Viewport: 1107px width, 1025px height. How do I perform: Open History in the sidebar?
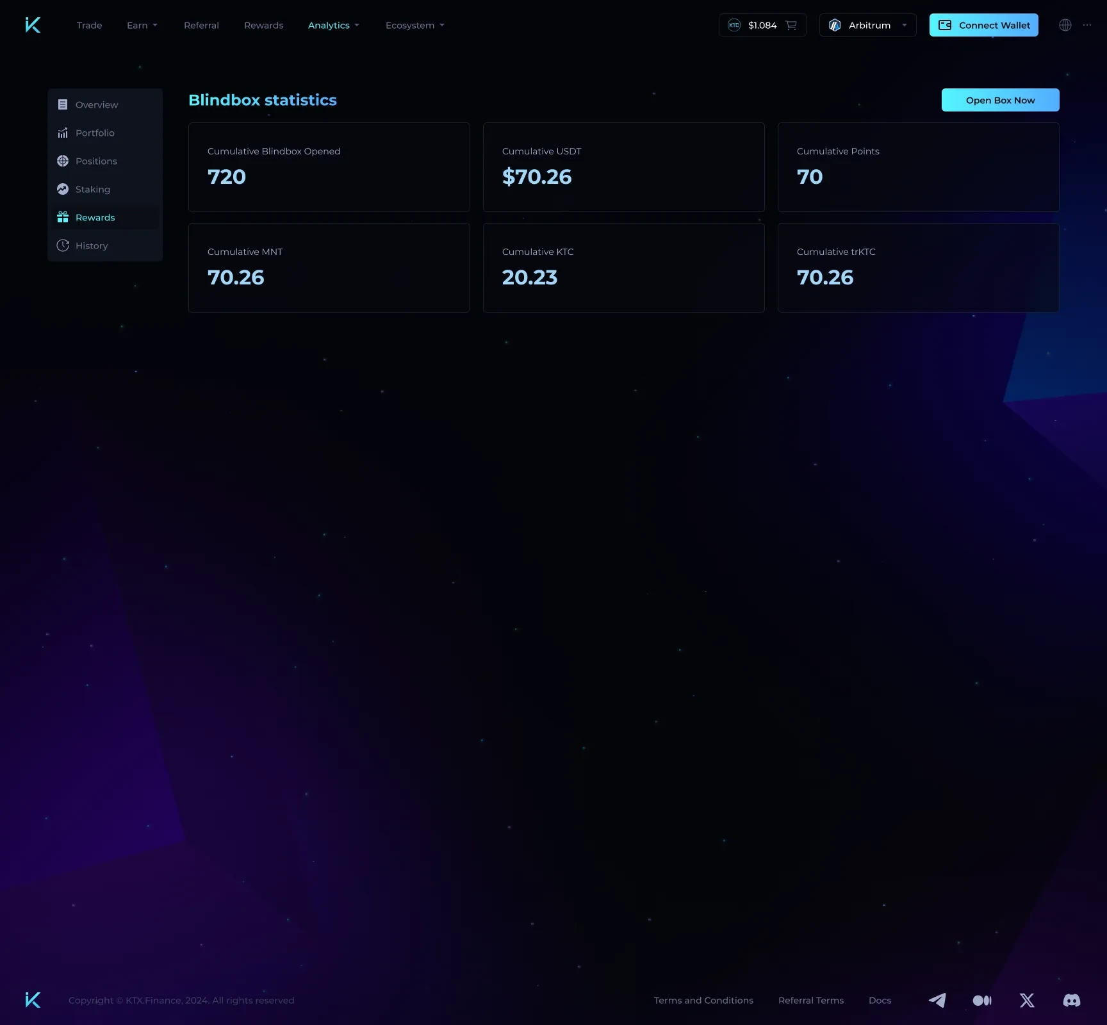pyautogui.click(x=92, y=245)
